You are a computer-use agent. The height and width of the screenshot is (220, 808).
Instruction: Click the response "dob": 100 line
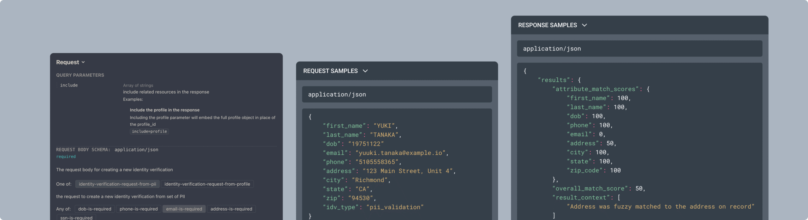(586, 116)
